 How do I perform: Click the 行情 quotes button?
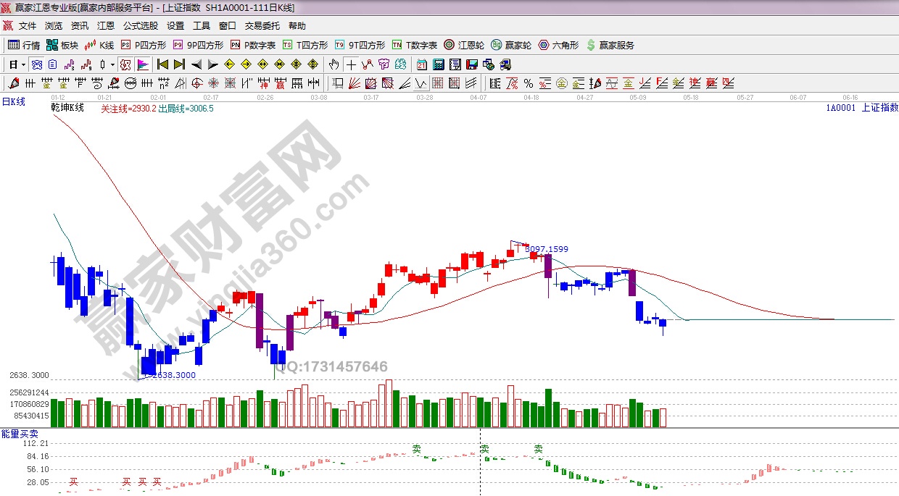coord(24,45)
